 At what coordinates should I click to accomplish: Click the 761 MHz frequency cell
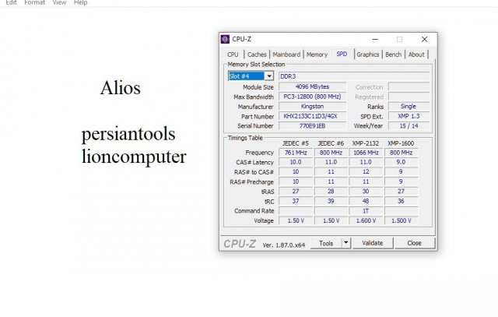pyautogui.click(x=296, y=153)
